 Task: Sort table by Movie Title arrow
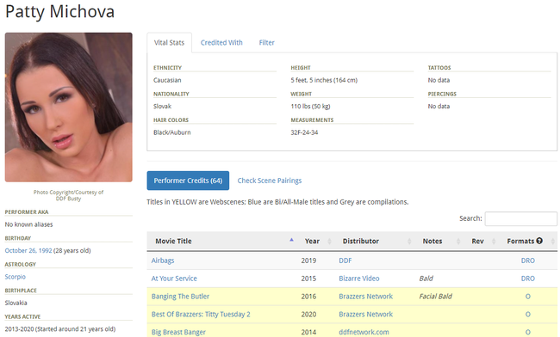click(x=291, y=240)
